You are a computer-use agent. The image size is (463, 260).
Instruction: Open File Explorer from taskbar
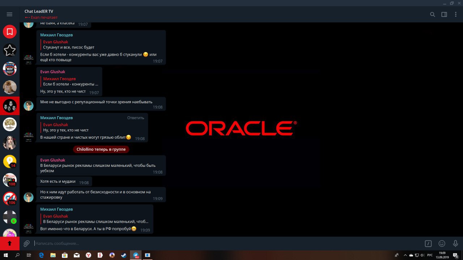pyautogui.click(x=53, y=255)
